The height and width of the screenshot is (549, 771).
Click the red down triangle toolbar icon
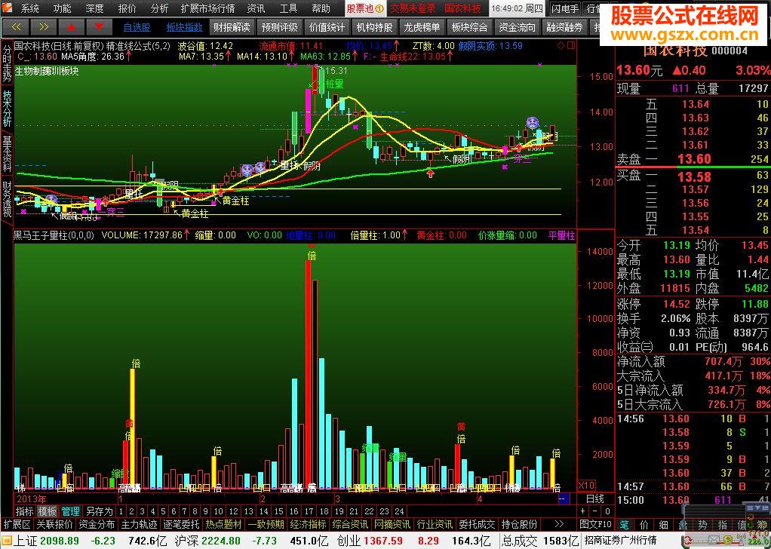(100, 27)
